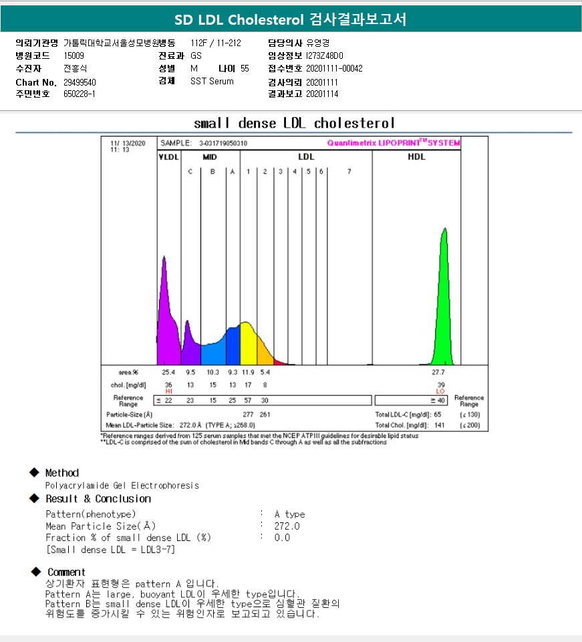This screenshot has width=582, height=642.
Task: Click the 'Result & Conclusion' heading
Action: [x=98, y=499]
